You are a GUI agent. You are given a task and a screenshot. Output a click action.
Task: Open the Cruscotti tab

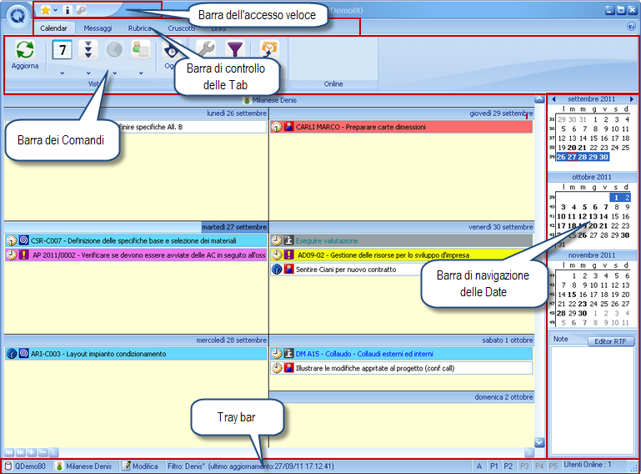[181, 28]
